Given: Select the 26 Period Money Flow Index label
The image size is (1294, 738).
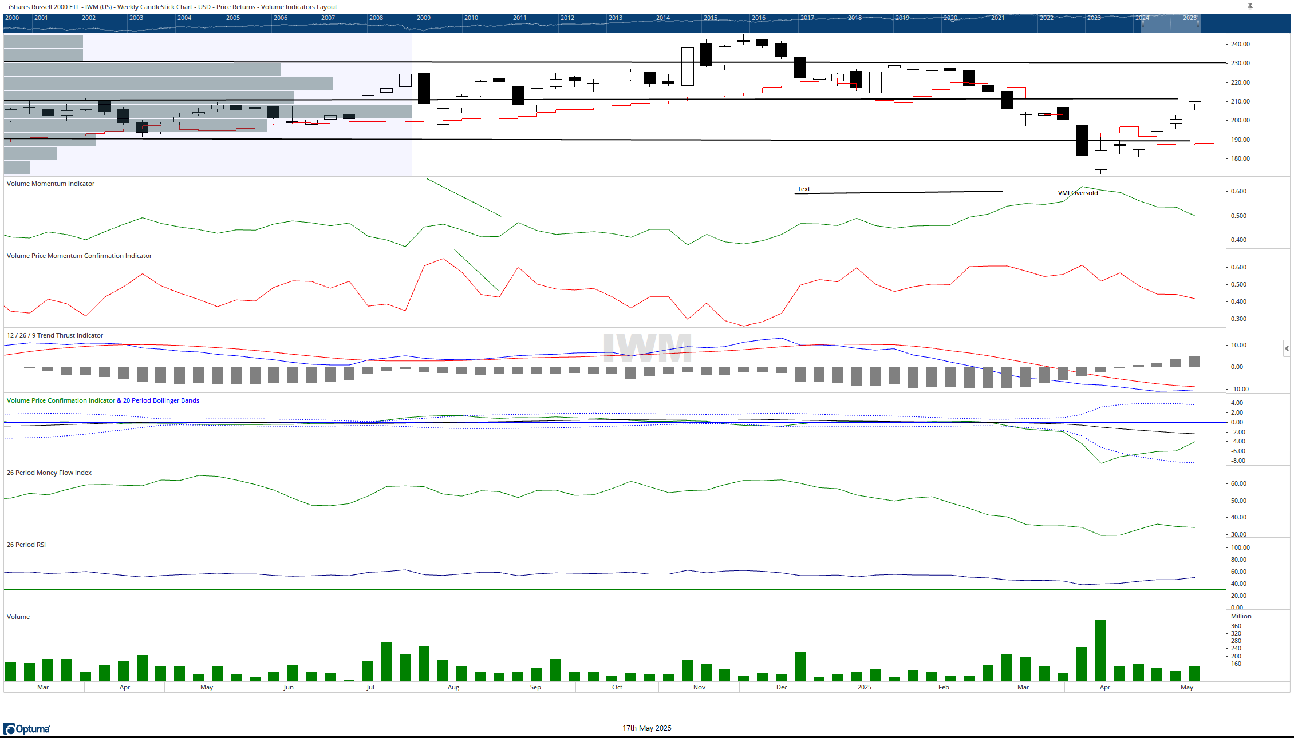Looking at the screenshot, I should 49,473.
